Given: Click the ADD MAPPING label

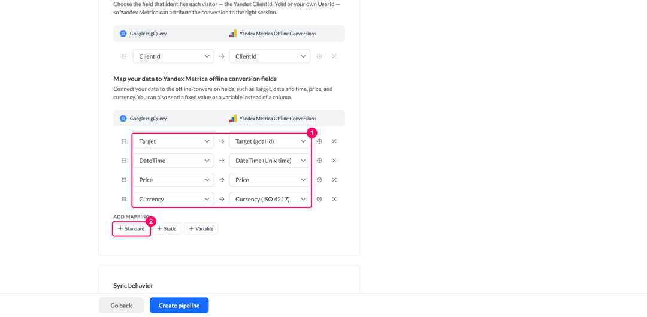Looking at the screenshot, I should [131, 217].
